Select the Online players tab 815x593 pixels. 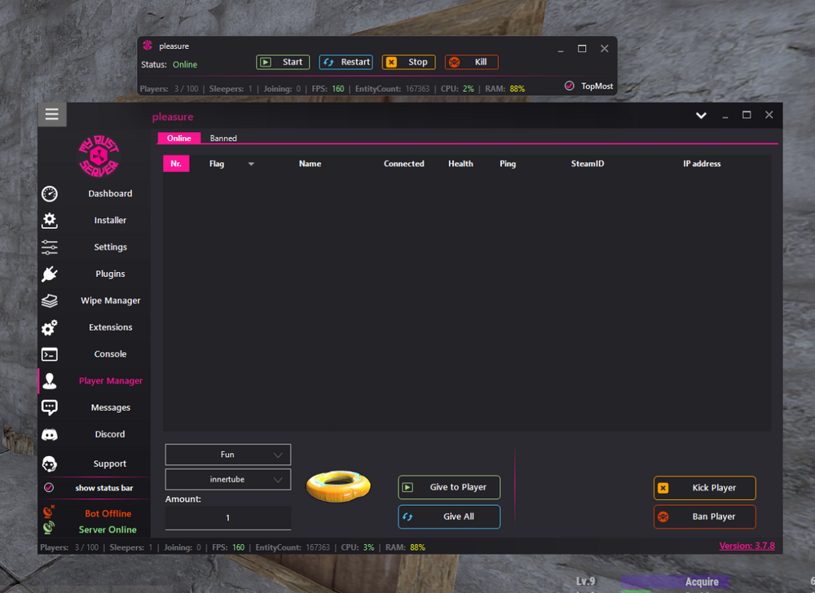(x=179, y=138)
